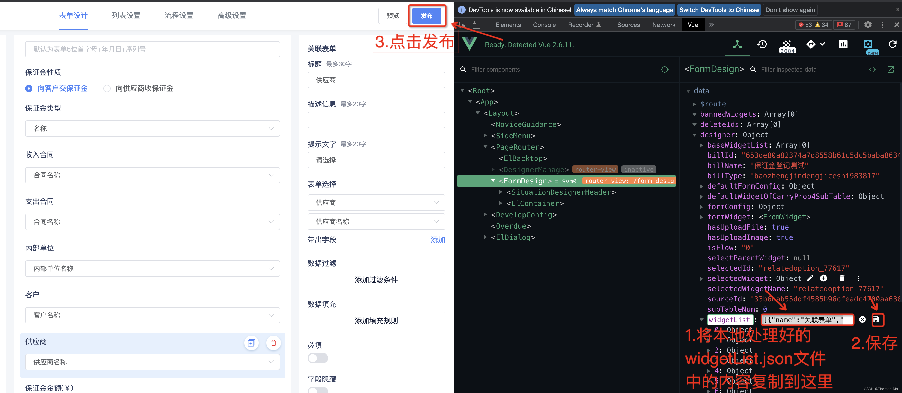This screenshot has width=902, height=393.
Task: Toggle the device toolbar icon in DevTools
Action: [x=476, y=25]
